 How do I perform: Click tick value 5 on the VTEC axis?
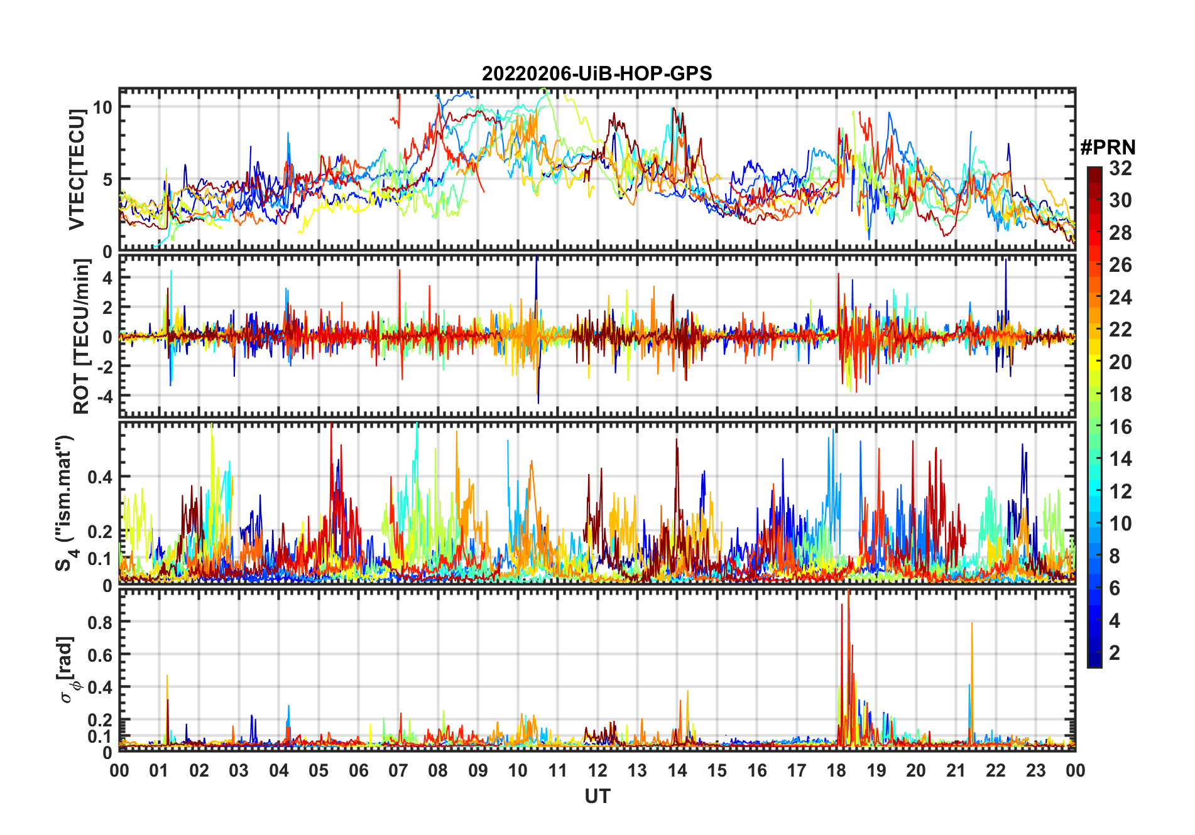(x=107, y=180)
